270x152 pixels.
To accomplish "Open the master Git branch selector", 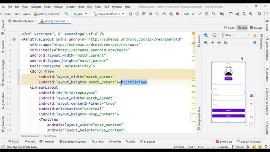I will coord(238,147).
